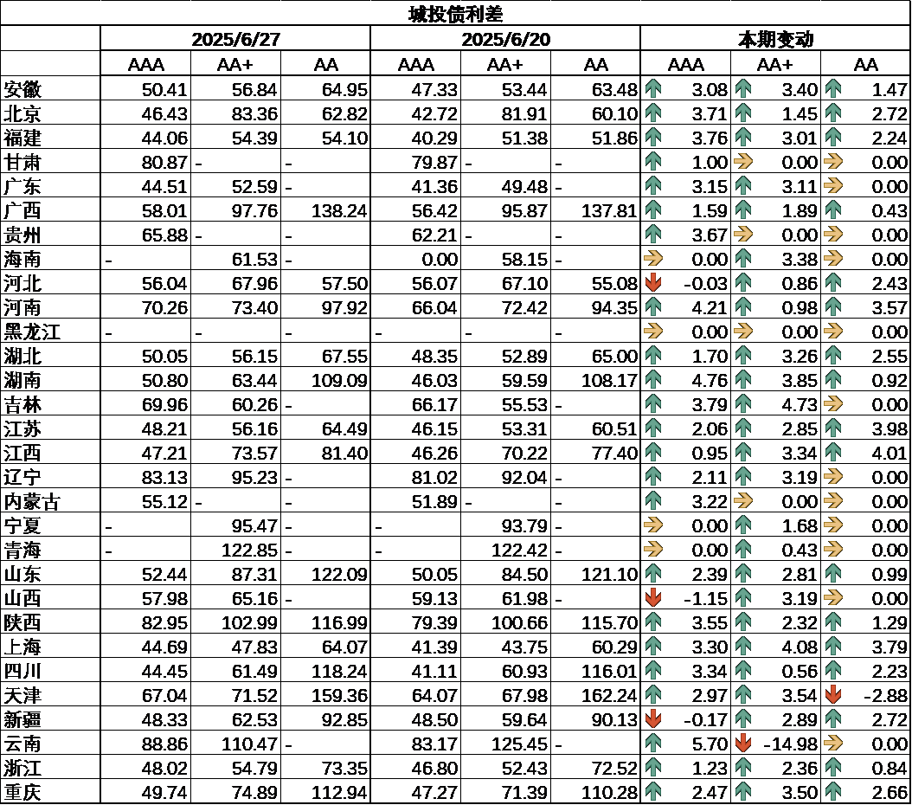Viewport: 912px width, 805px height.
Task: Select the 安徽 row label
Action: click(x=22, y=89)
